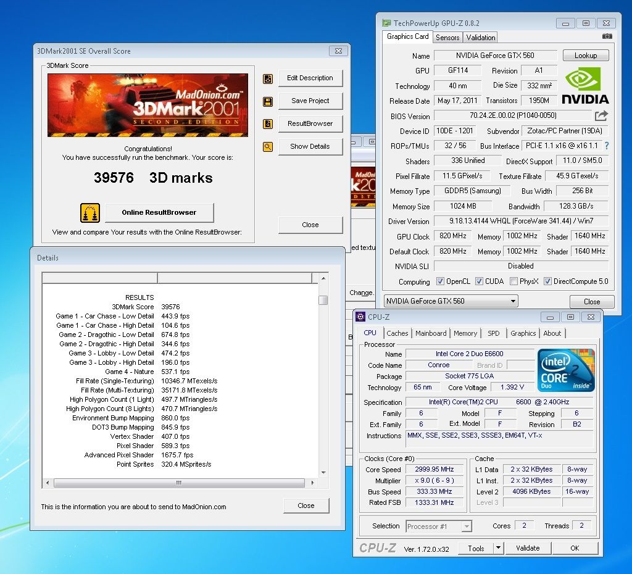Click the BIOS Version value in GPU-Z
This screenshot has height=574, width=632.
point(513,115)
